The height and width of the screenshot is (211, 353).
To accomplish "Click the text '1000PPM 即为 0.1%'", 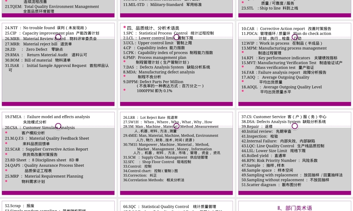I will pos(155,91).
